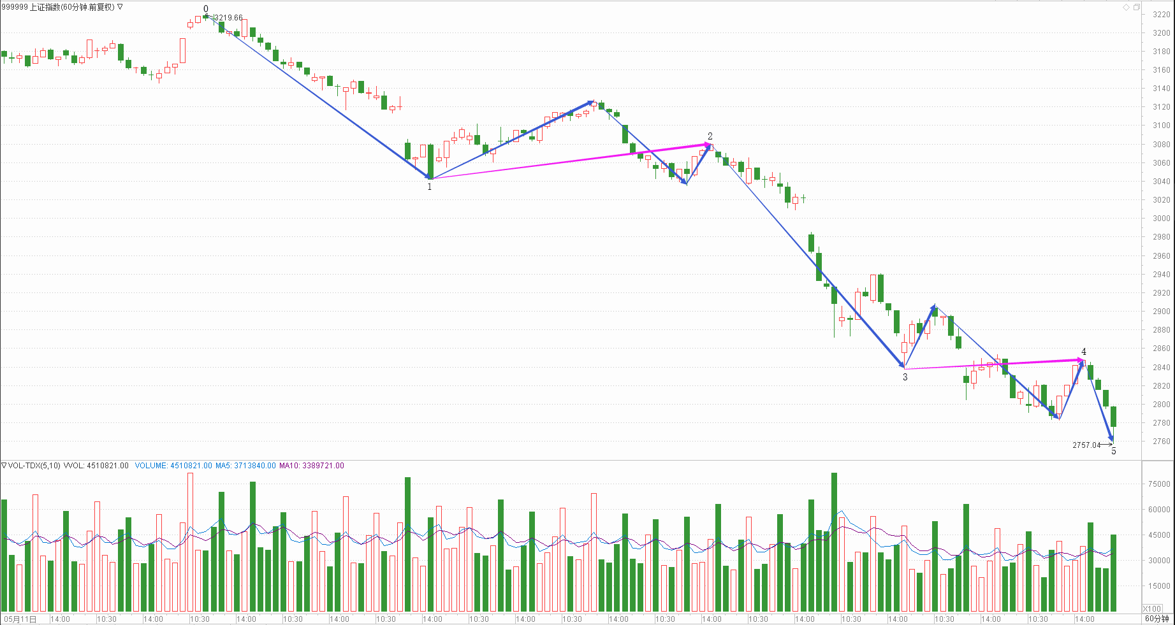The height and width of the screenshot is (625, 1175).
Task: Click the 999999 上证指数 chart title
Action: [57, 7]
